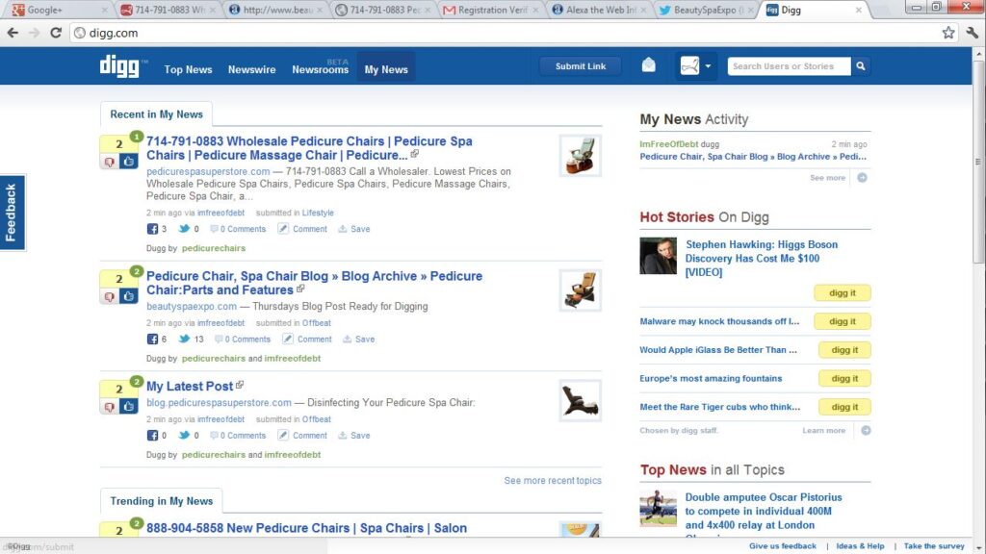Select Trending in My News tab
Image resolution: width=986 pixels, height=554 pixels.
click(162, 500)
